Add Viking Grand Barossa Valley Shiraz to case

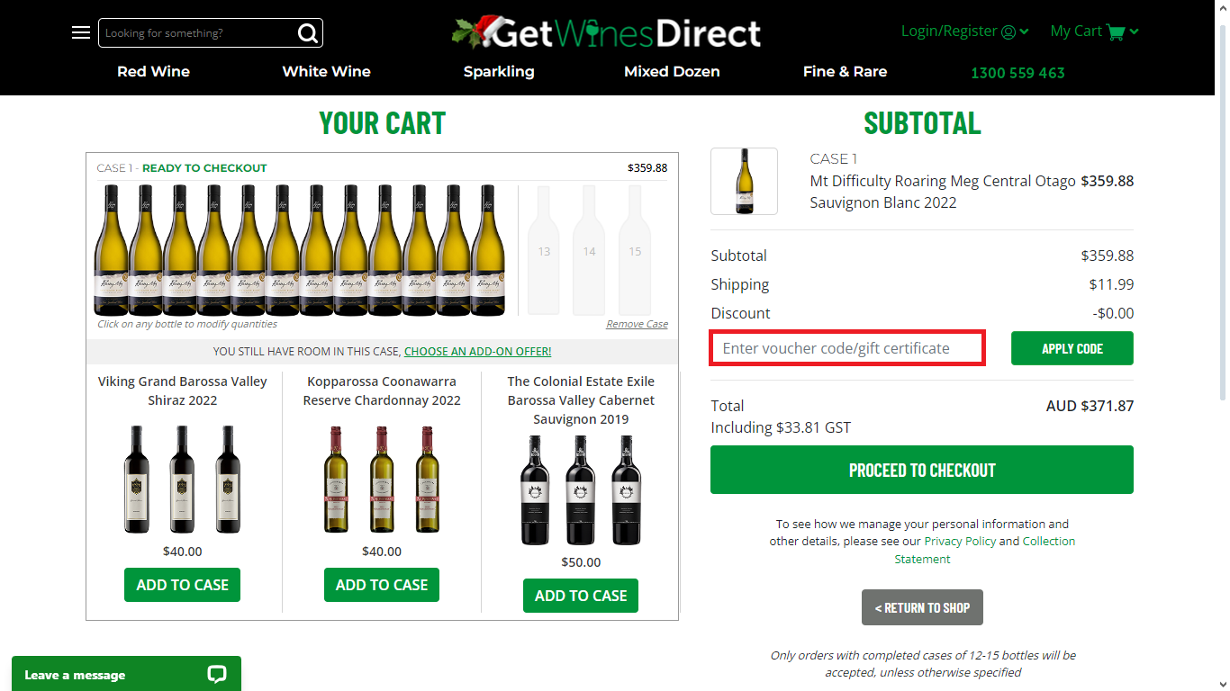pos(182,585)
